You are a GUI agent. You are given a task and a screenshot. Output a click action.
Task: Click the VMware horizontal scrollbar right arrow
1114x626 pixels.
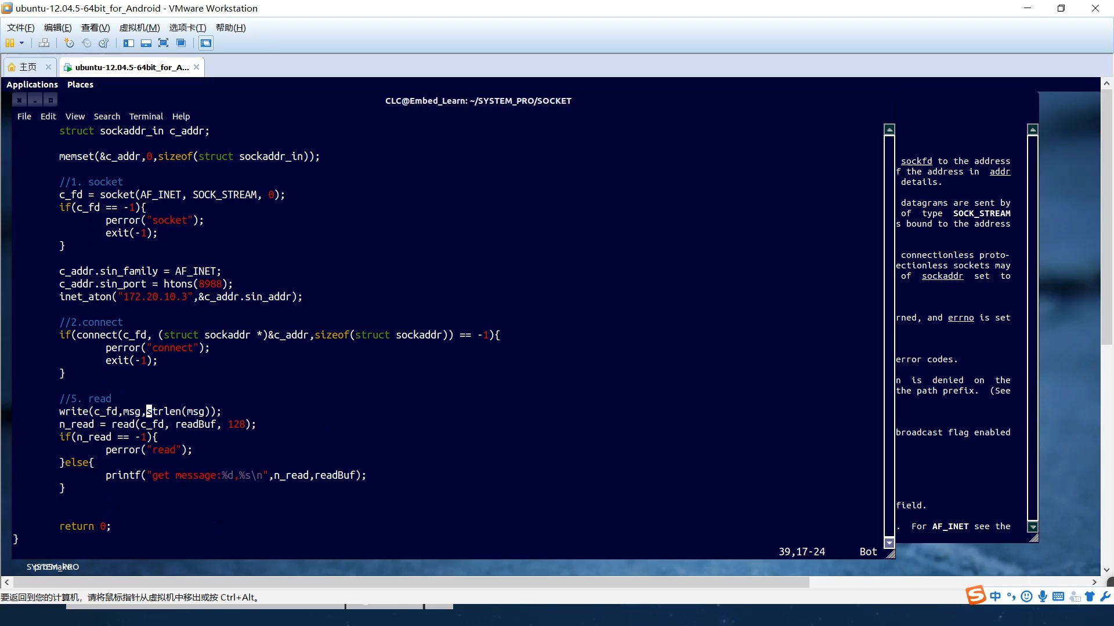1094,582
